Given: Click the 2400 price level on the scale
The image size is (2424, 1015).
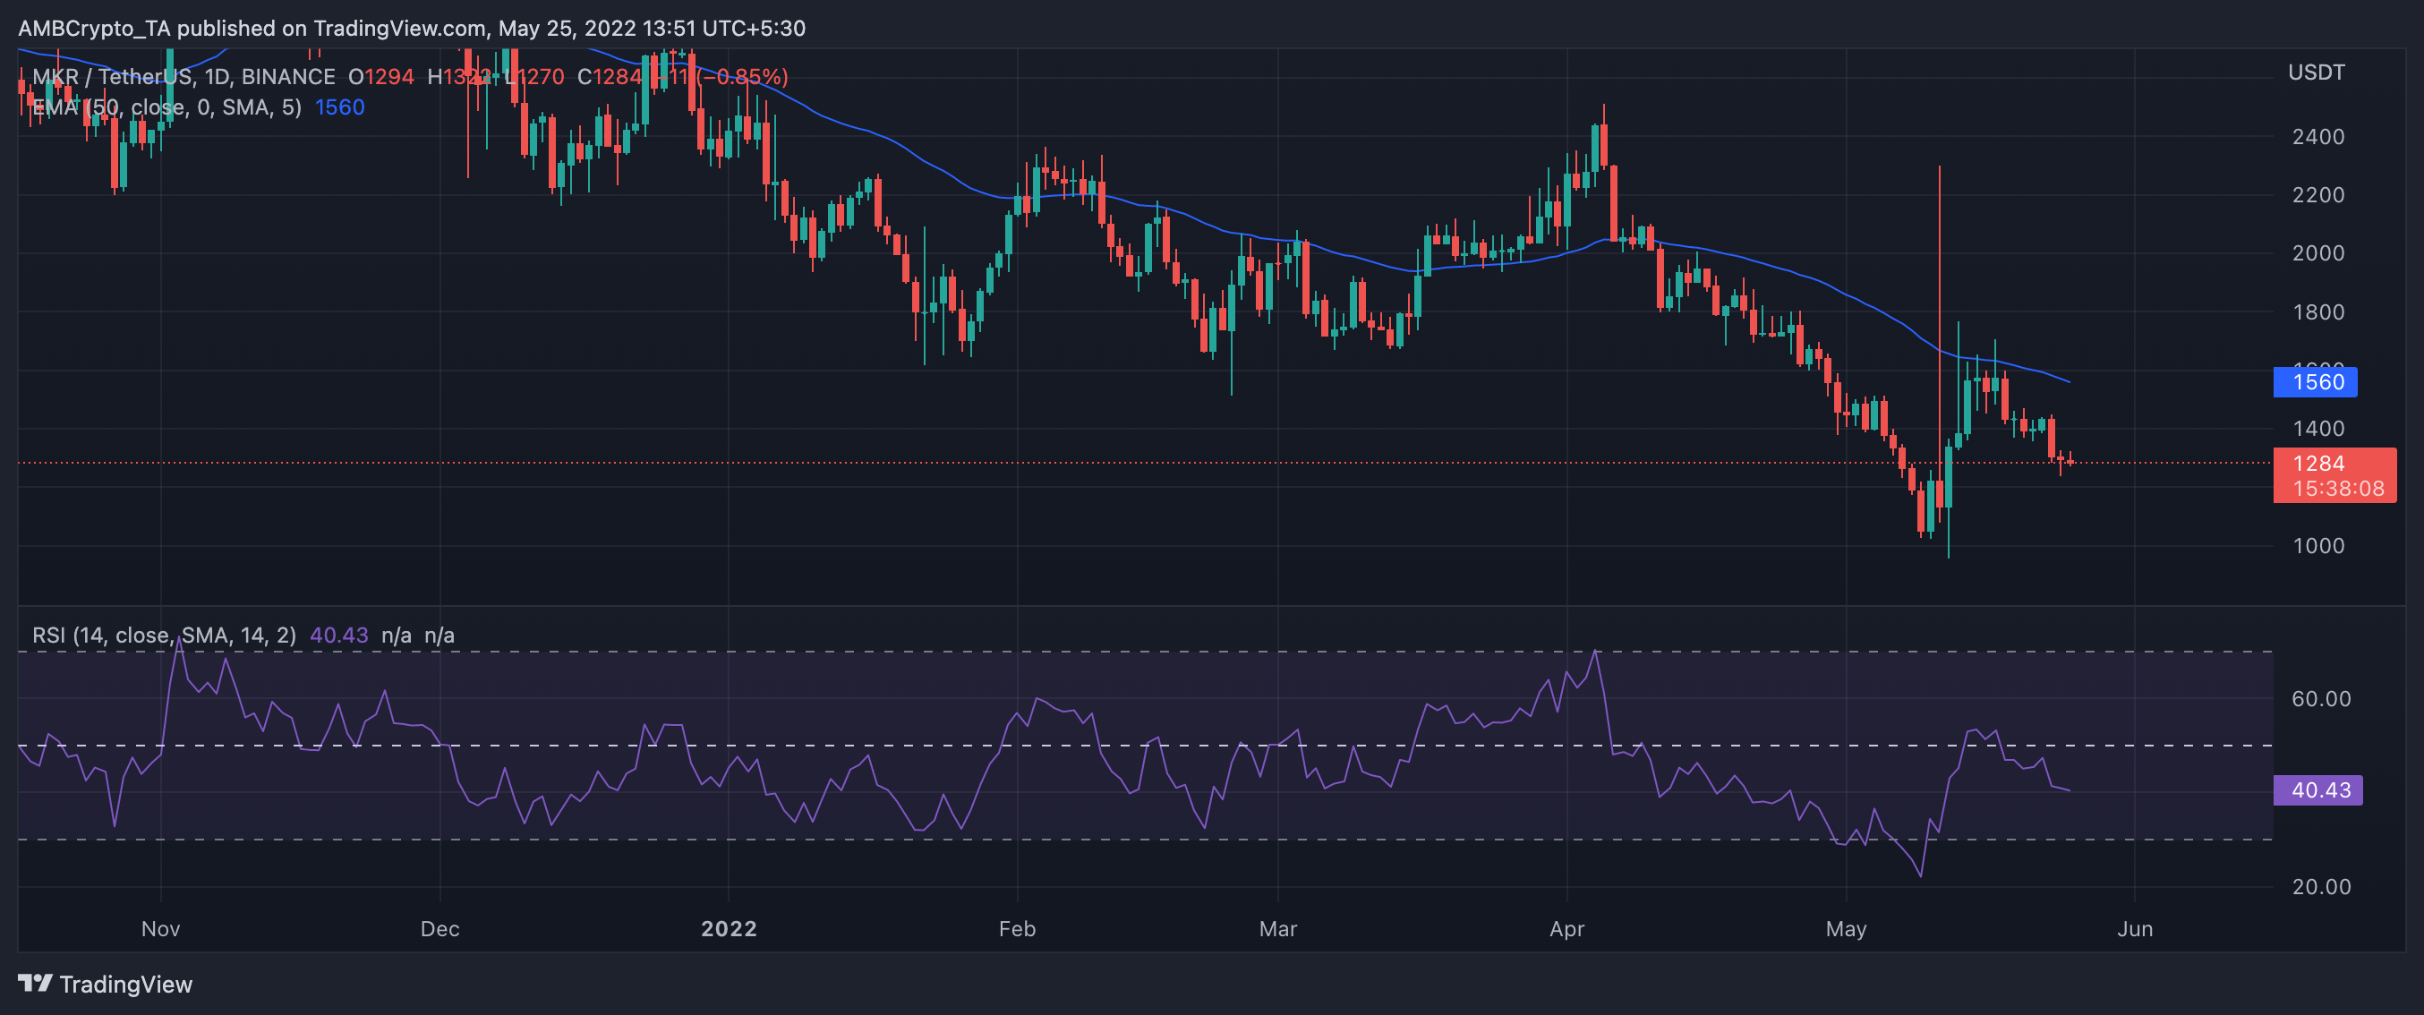Looking at the screenshot, I should (x=2317, y=136).
